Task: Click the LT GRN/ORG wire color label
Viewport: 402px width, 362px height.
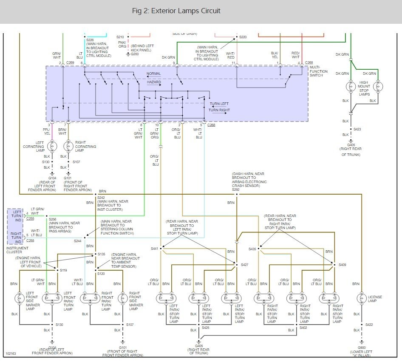Action: pos(154,133)
